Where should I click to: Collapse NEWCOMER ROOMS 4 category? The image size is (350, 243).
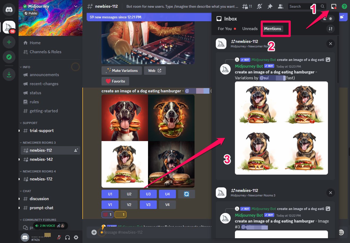click(x=38, y=171)
